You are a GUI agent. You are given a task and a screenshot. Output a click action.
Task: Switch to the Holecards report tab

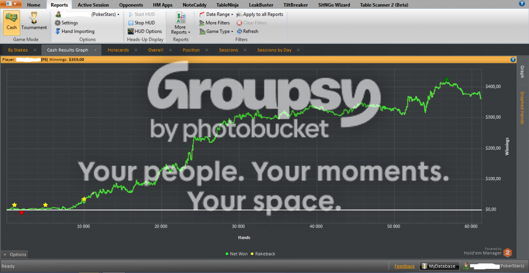click(118, 50)
